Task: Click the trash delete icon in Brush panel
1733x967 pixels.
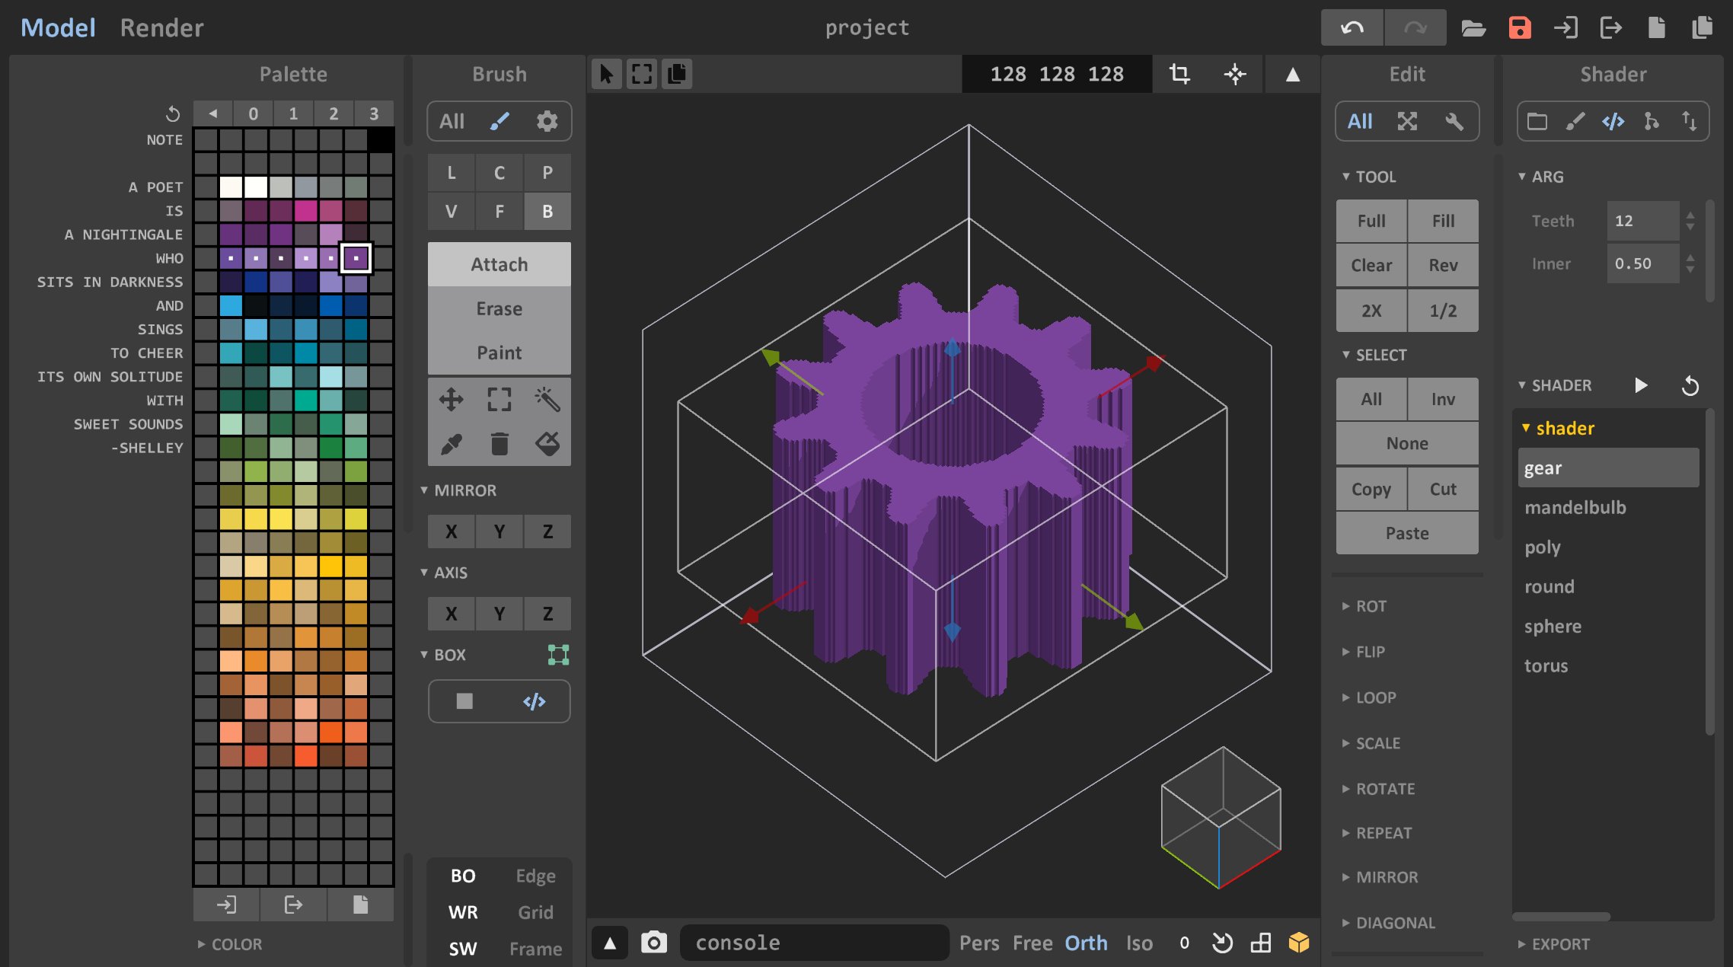Action: 499,442
